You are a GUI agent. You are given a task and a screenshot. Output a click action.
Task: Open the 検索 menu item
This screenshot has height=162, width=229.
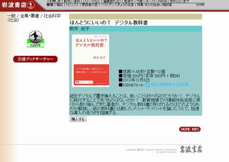click(50, 5)
